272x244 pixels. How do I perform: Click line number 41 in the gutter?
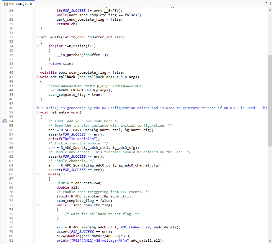(x=11, y=77)
